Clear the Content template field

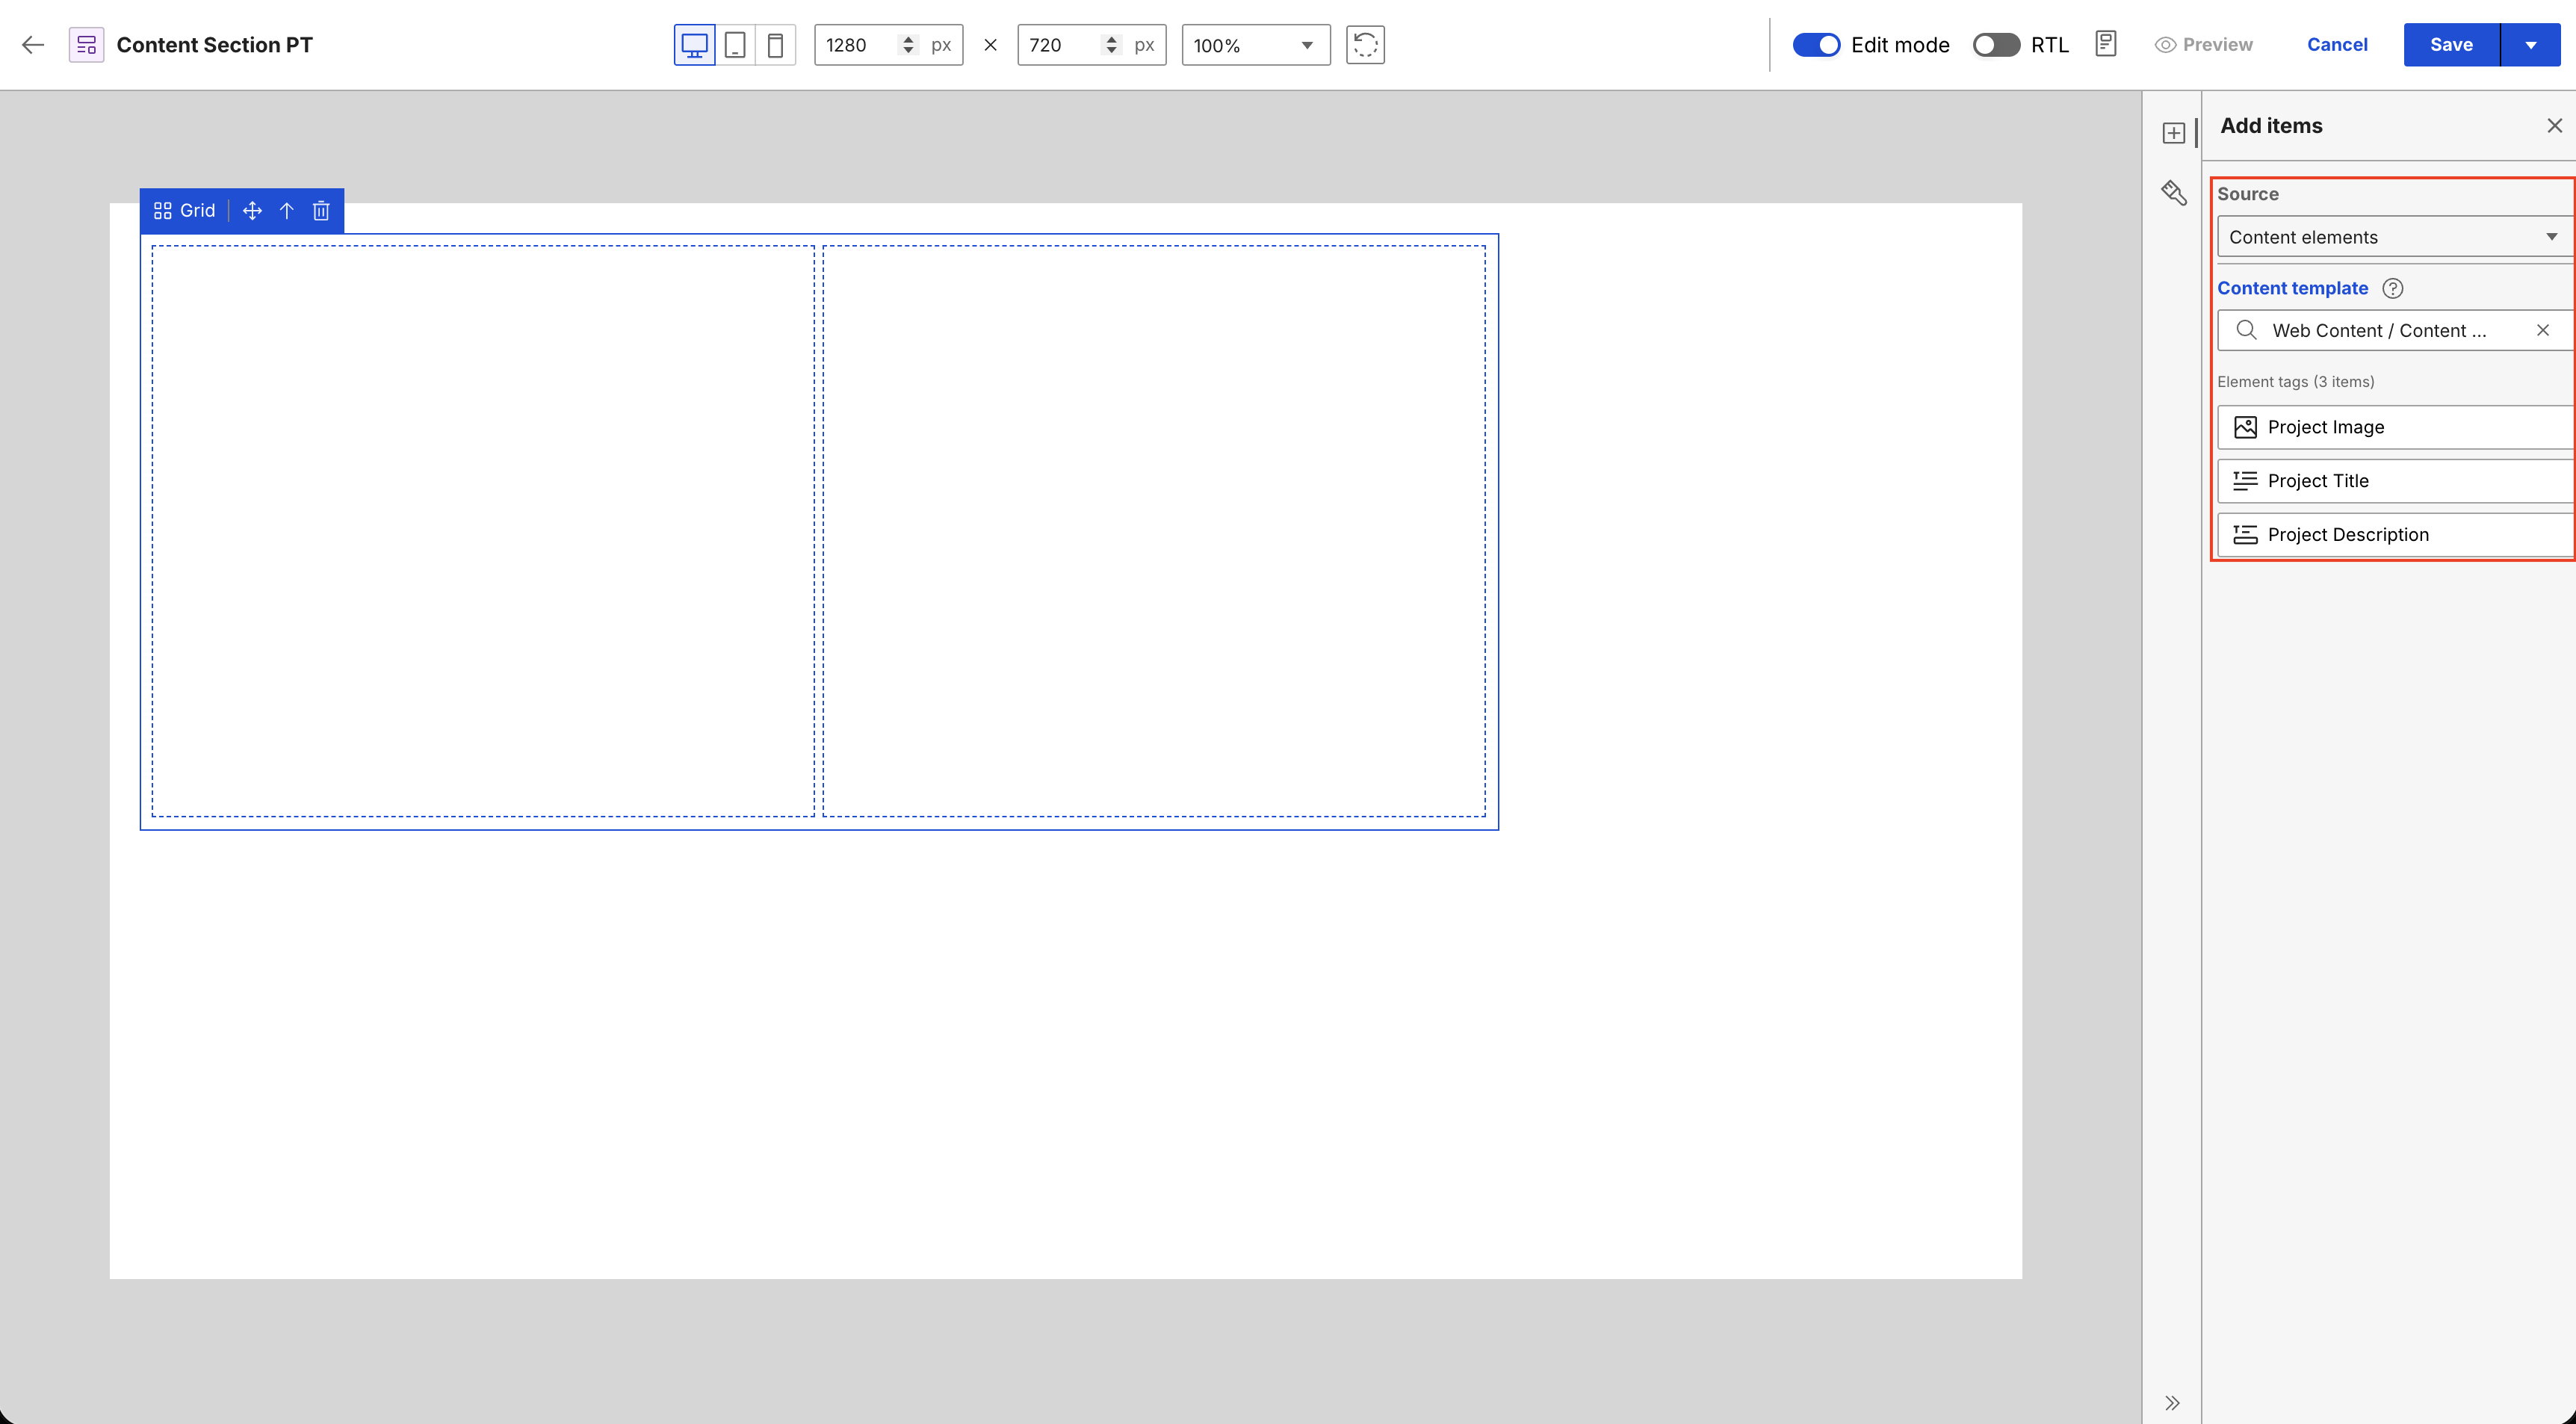[x=2542, y=330]
